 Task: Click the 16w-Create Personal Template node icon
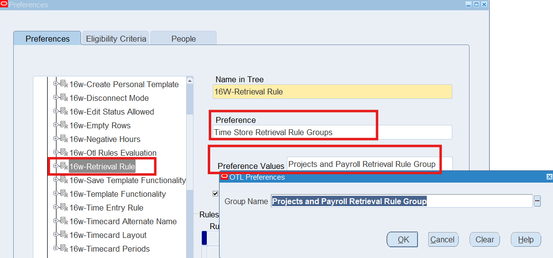(x=63, y=84)
